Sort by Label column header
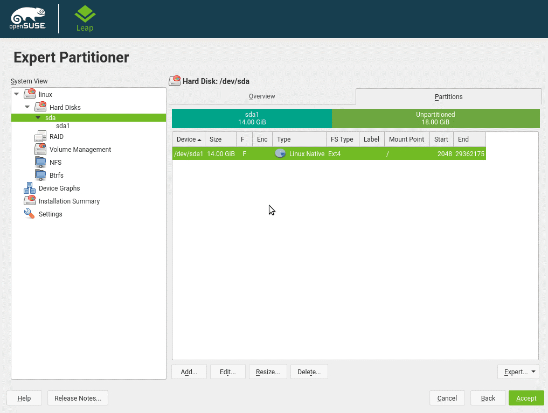 (x=372, y=139)
